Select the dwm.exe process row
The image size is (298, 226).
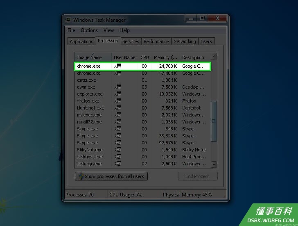142,87
